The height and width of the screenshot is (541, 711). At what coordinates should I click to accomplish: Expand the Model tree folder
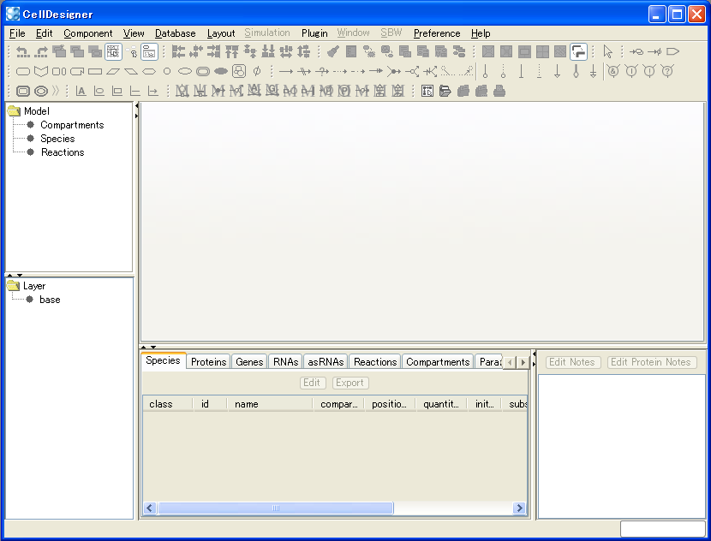pos(14,111)
